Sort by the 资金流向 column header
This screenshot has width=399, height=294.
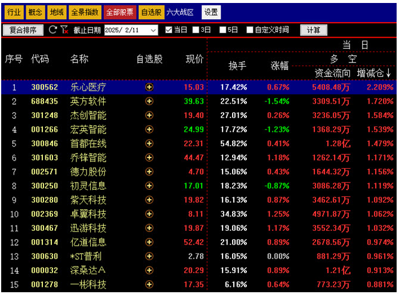coord(332,73)
